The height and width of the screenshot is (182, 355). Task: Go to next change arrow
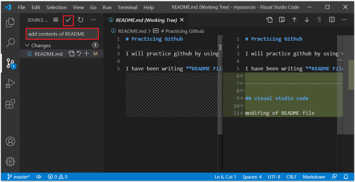307,20
